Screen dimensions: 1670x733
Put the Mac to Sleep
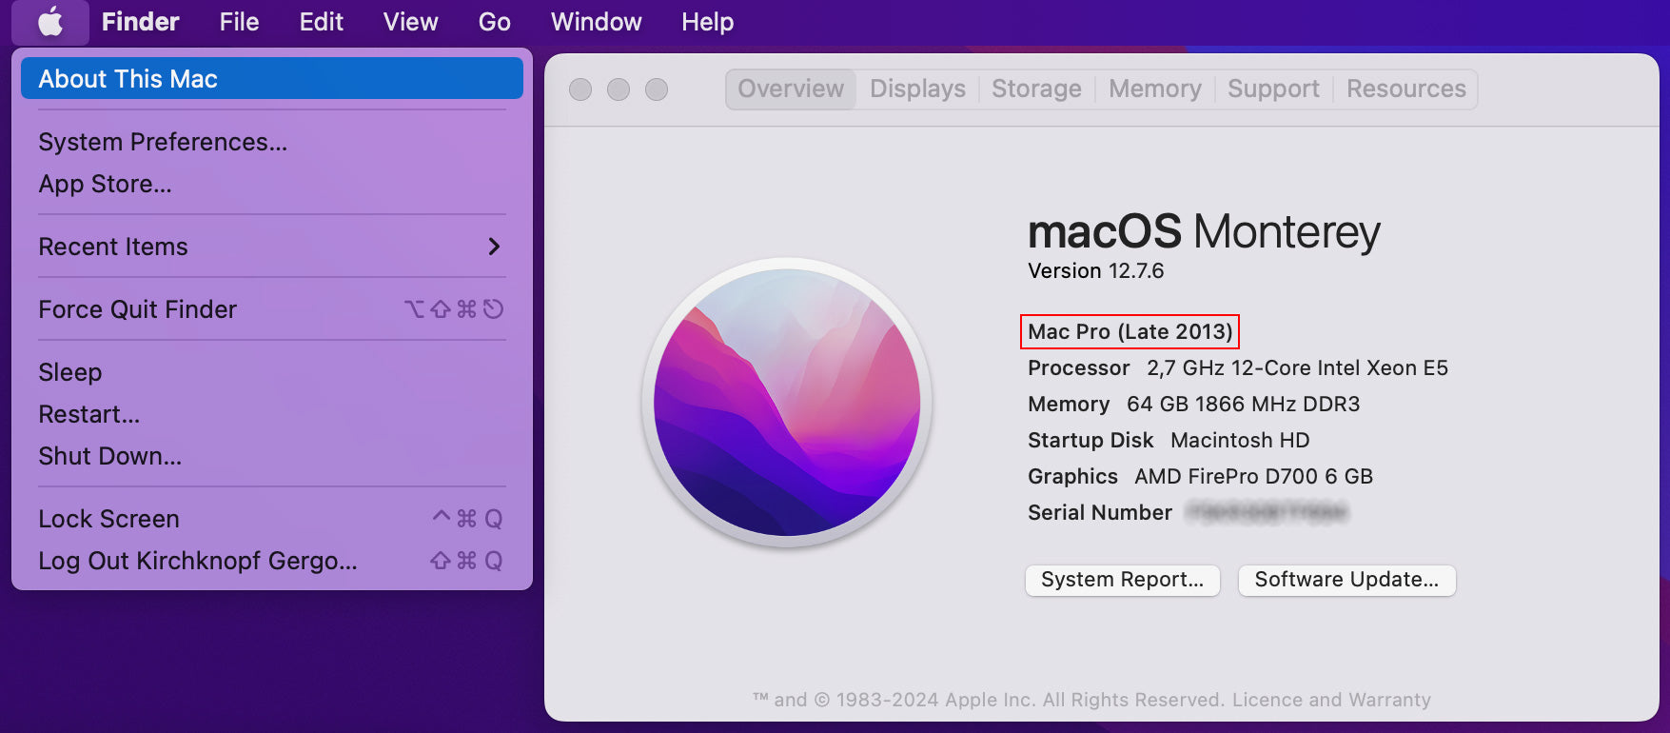pos(70,372)
